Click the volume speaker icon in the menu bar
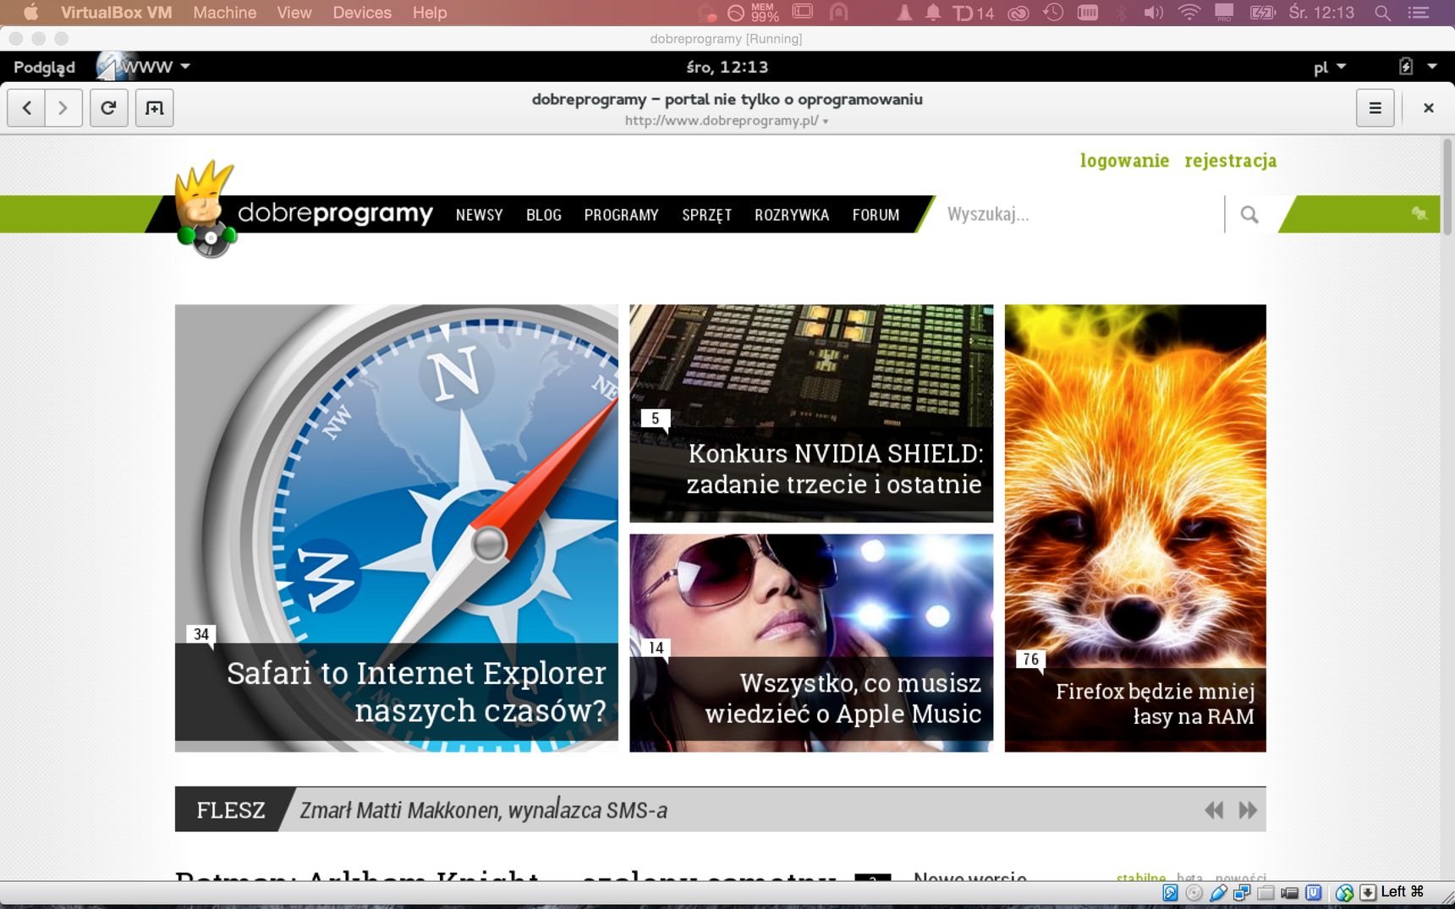Viewport: 1455px width, 909px height. click(x=1154, y=13)
